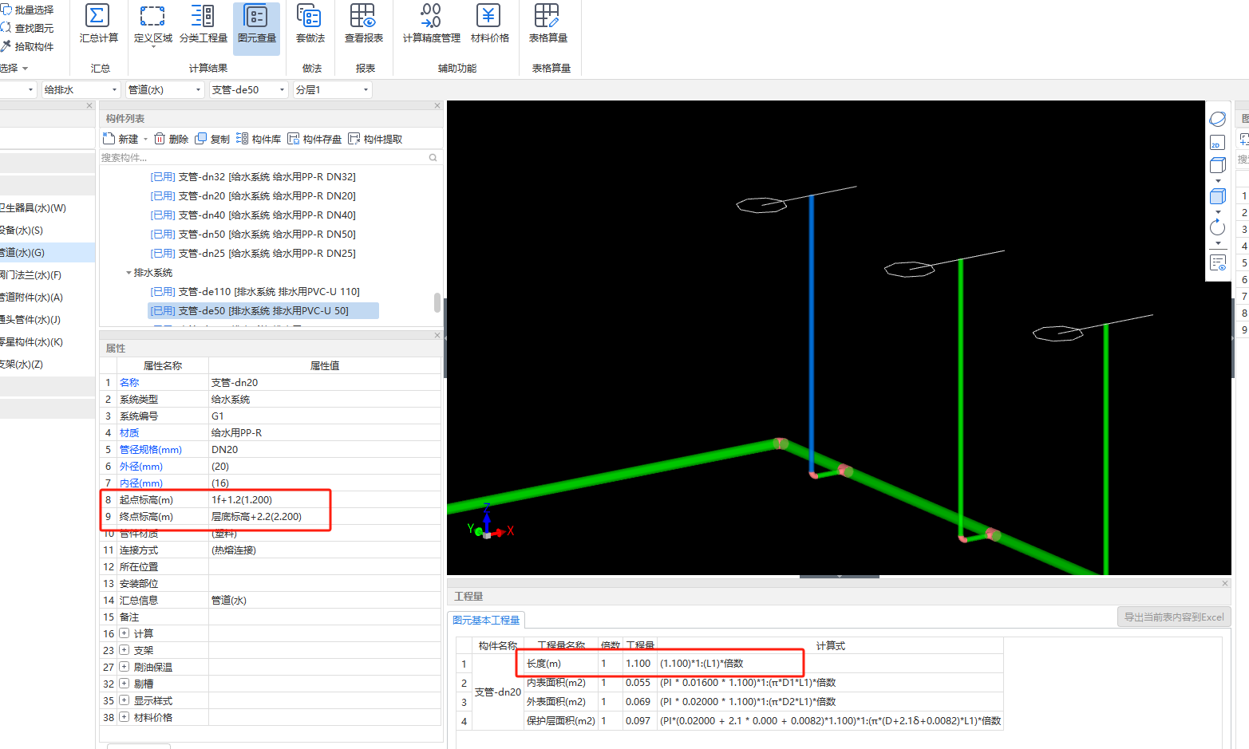Click search magnifier in 搜索构件 box
This screenshot has width=1249, height=749.
433,158
